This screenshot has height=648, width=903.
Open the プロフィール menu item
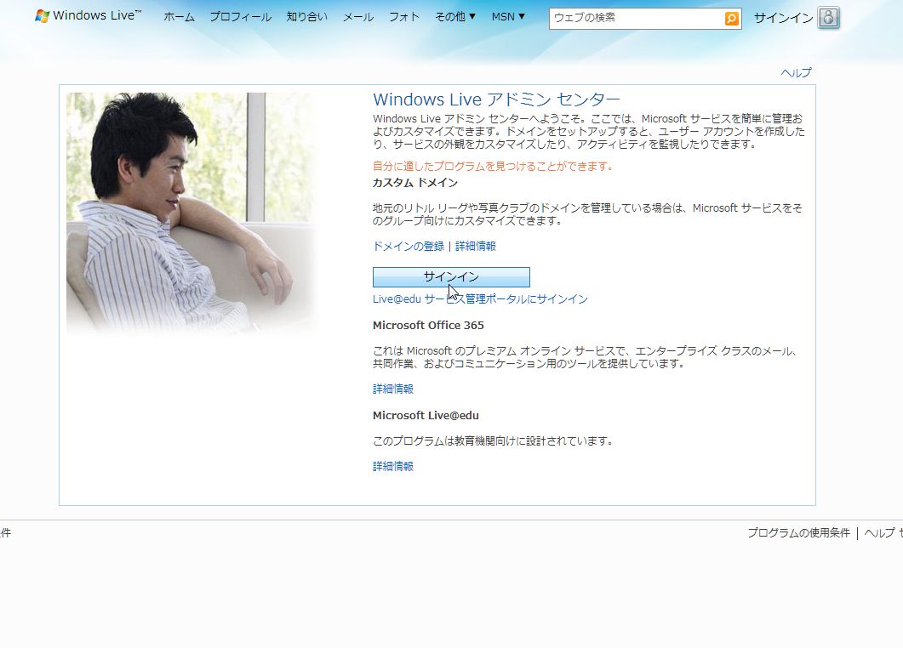240,17
